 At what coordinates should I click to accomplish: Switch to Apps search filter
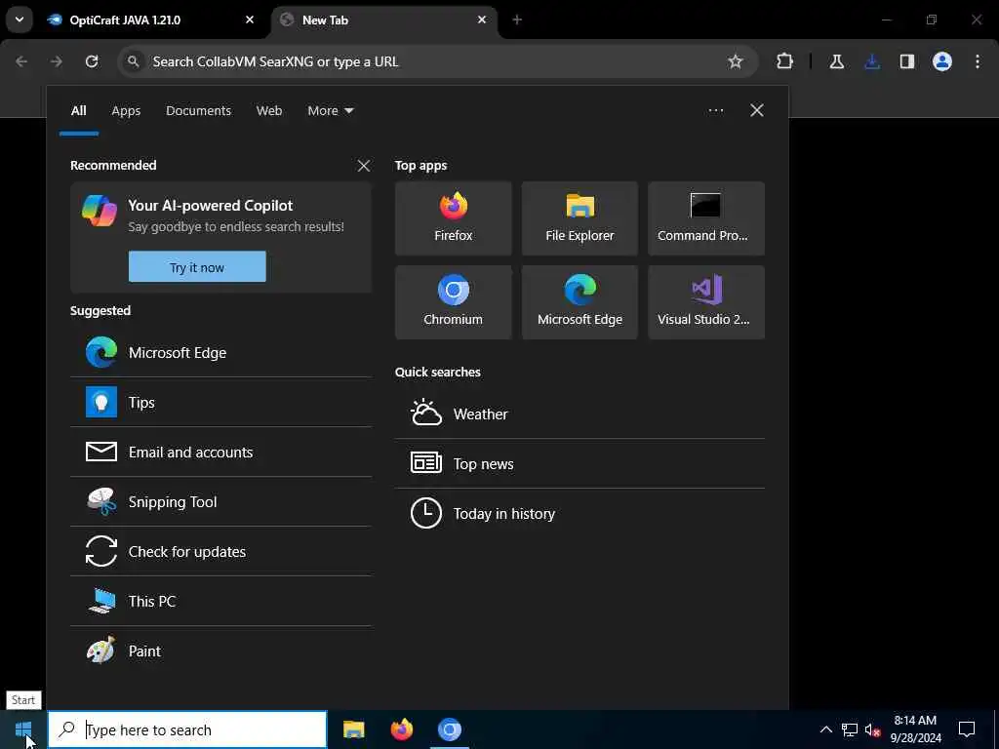coord(126,110)
